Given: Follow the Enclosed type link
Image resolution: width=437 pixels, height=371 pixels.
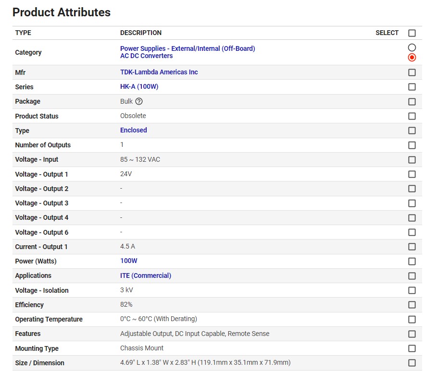Looking at the screenshot, I should (x=133, y=130).
